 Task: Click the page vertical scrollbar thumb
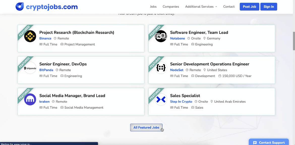294,41
